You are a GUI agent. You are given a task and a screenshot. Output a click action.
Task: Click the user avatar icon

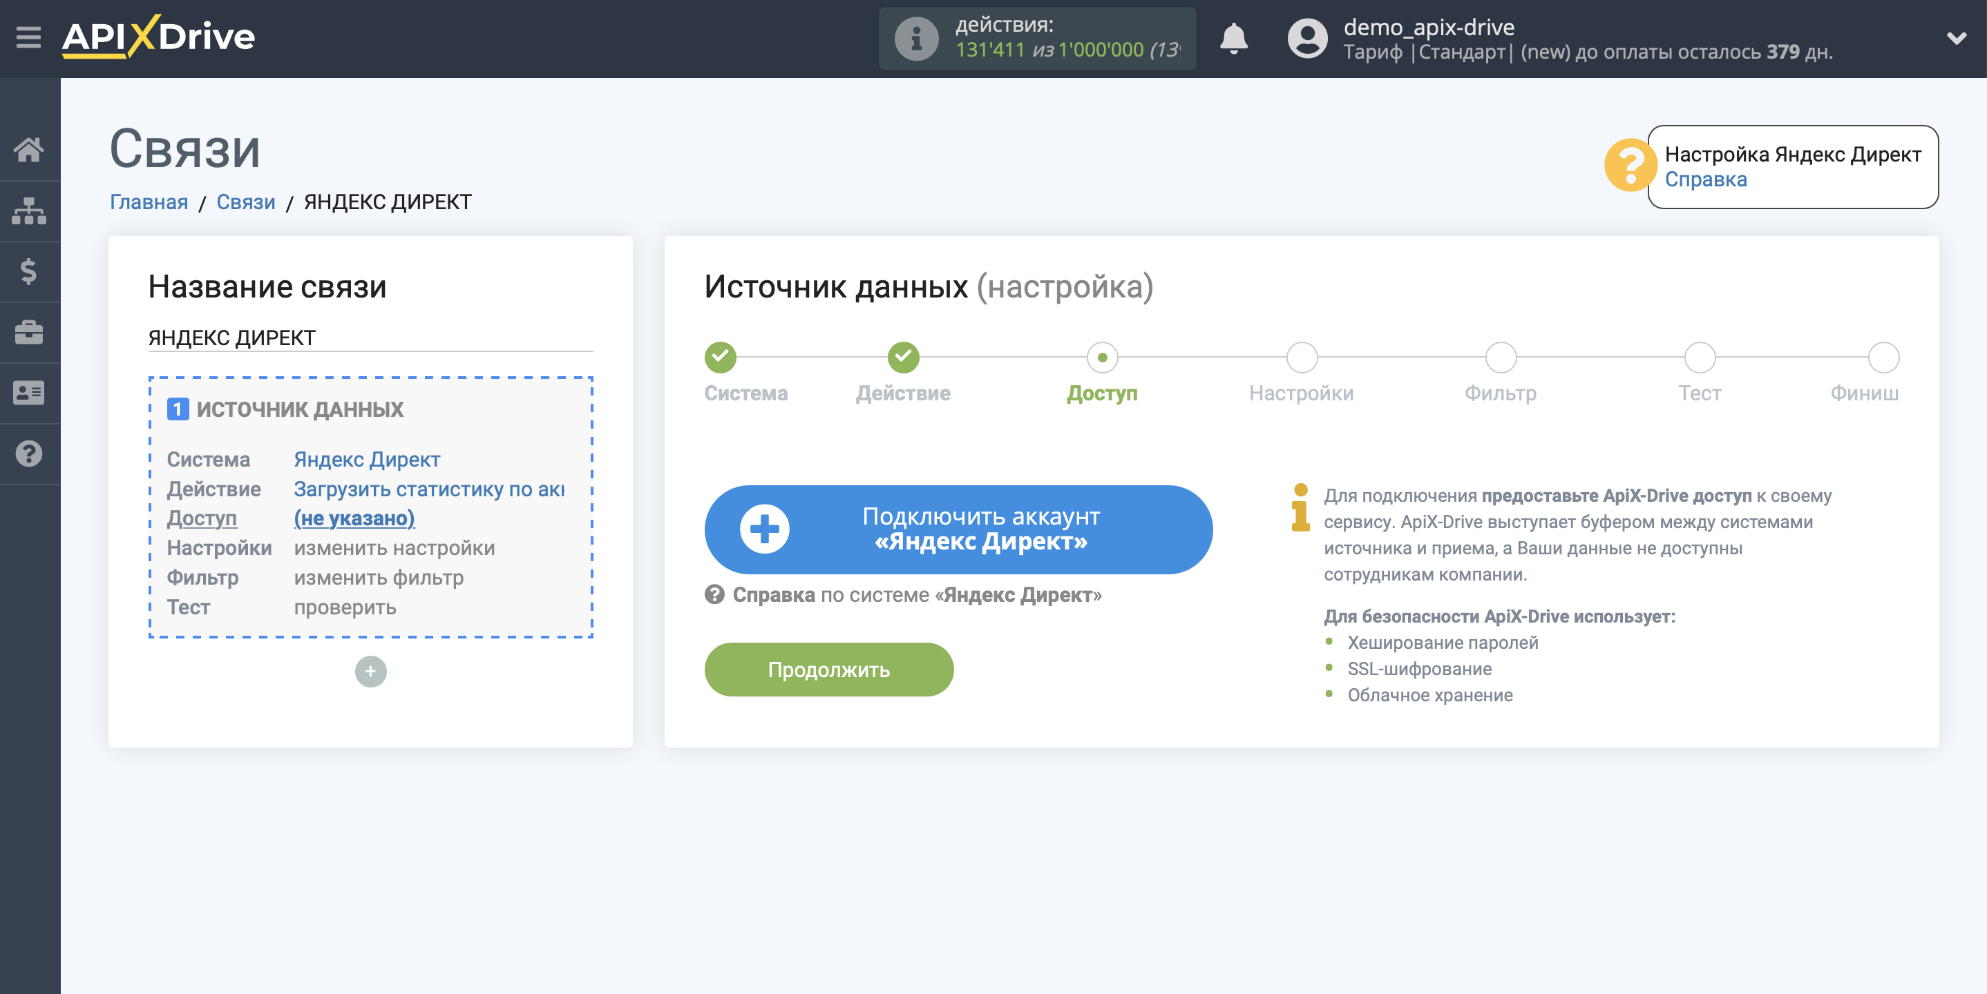tap(1307, 39)
